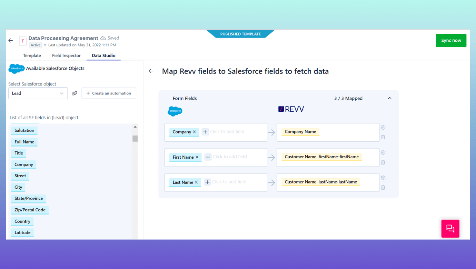Click the Sync now button

[451, 40]
